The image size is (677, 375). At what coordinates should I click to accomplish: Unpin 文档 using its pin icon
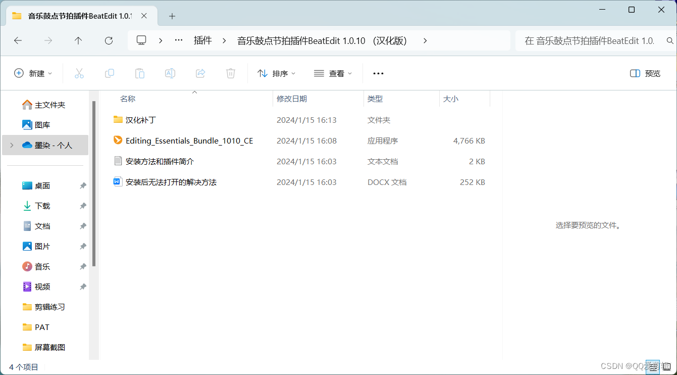click(83, 226)
